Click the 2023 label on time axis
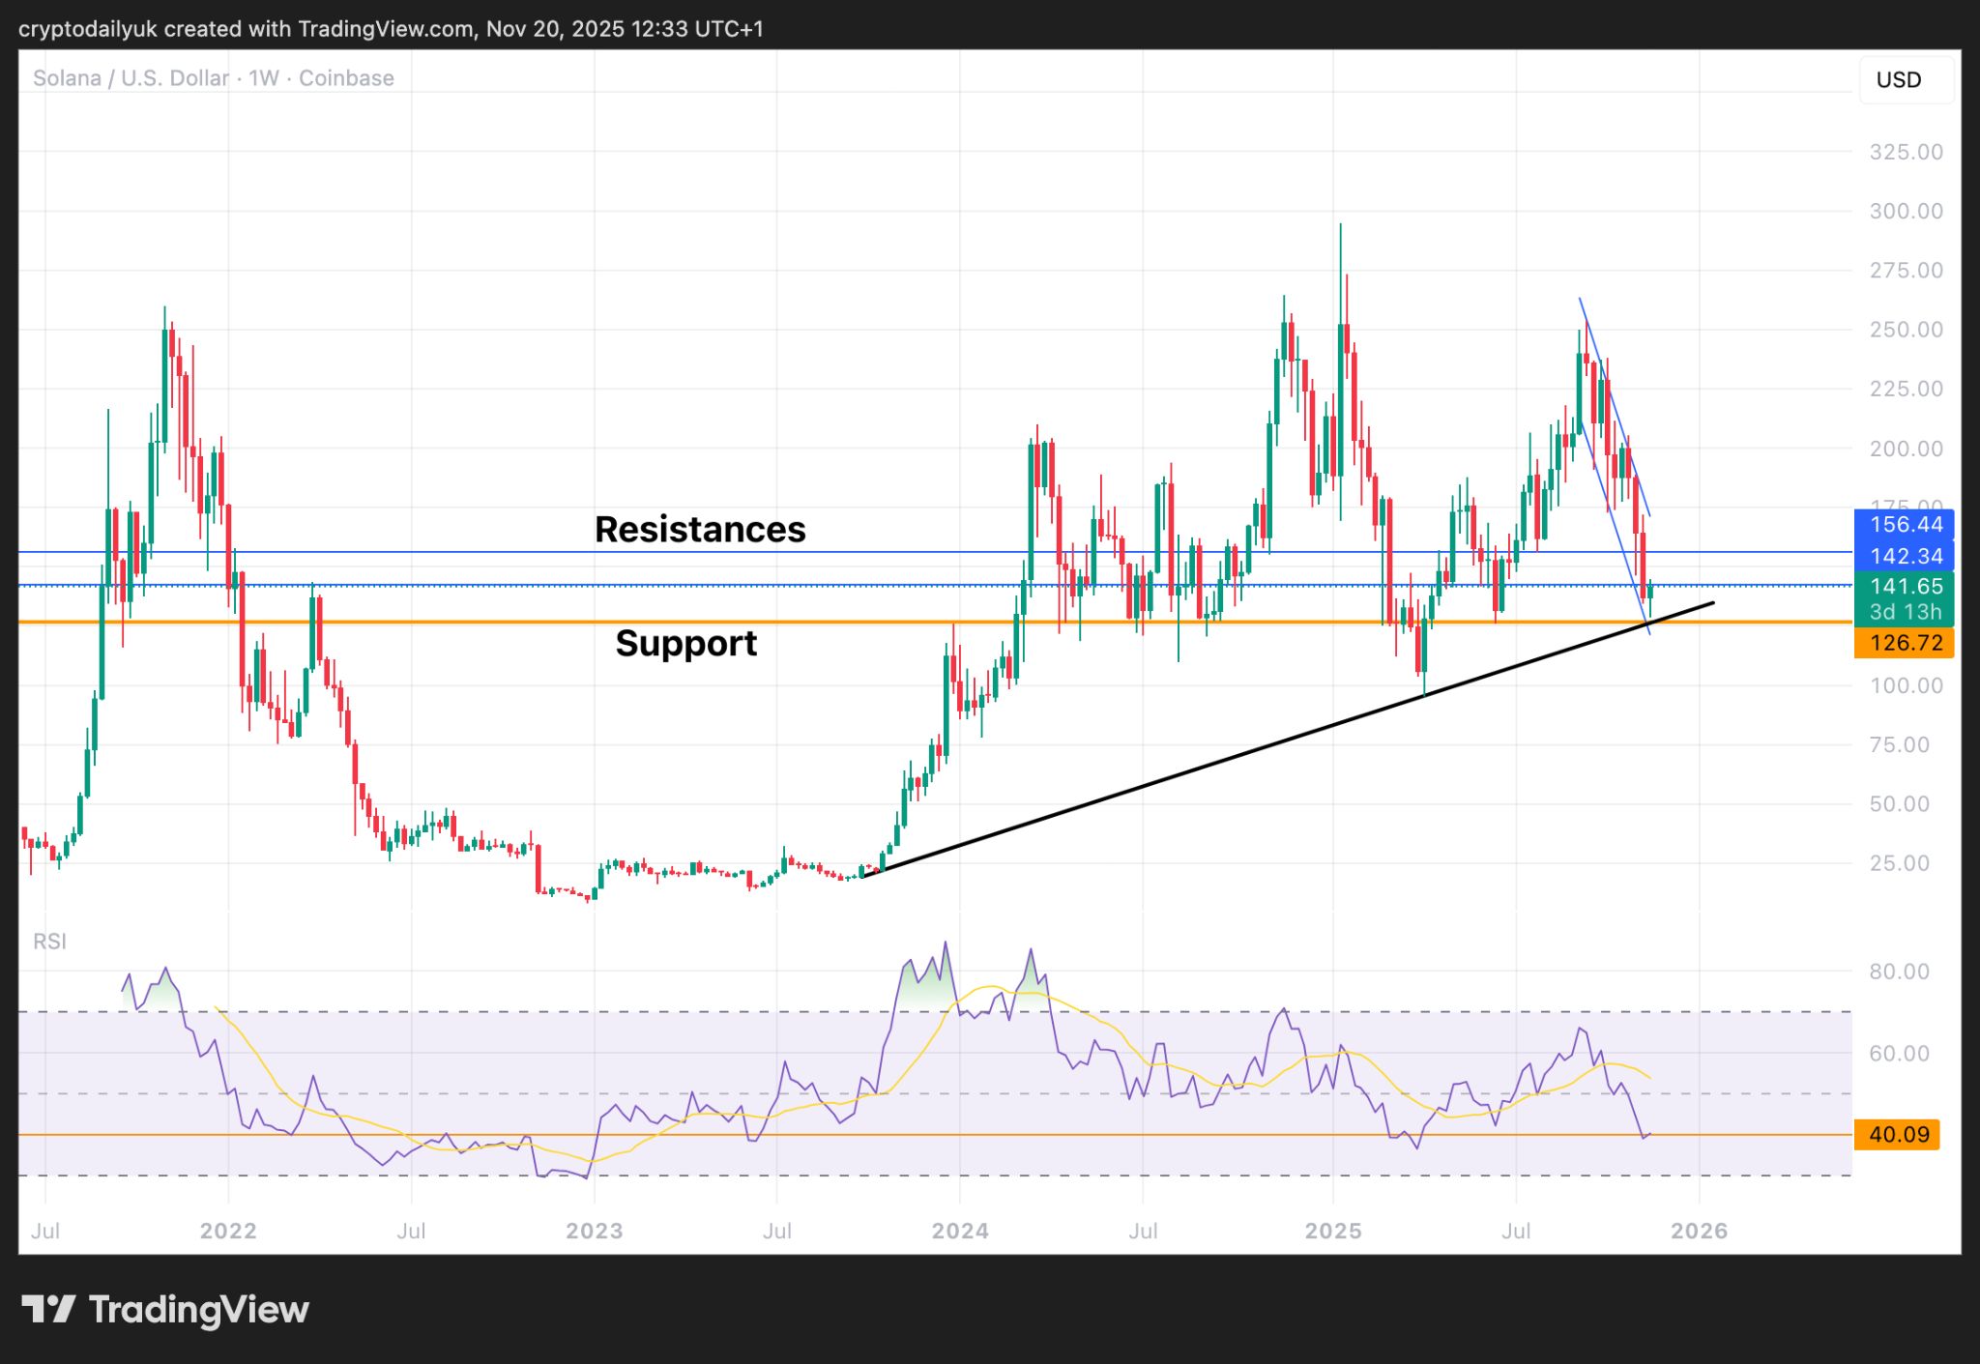Viewport: 1980px width, 1364px height. click(594, 1231)
